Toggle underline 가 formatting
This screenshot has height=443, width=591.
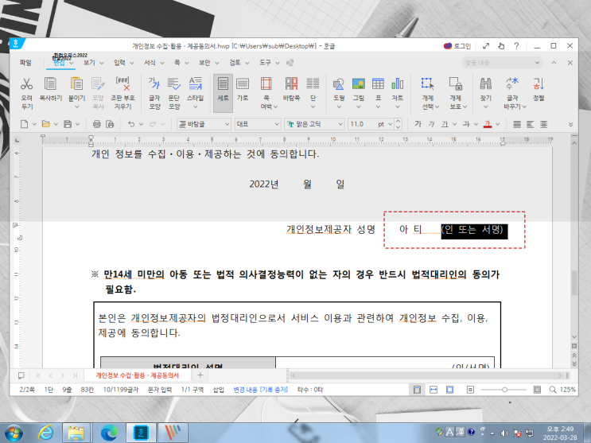click(445, 124)
